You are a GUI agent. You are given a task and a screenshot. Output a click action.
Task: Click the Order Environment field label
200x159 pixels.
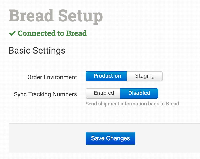pyautogui.click(x=52, y=77)
